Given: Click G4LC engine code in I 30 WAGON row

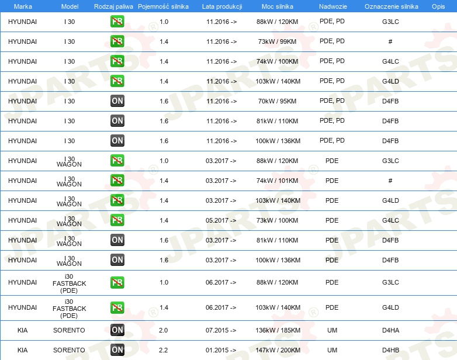Looking at the screenshot, I should click(x=390, y=220).
